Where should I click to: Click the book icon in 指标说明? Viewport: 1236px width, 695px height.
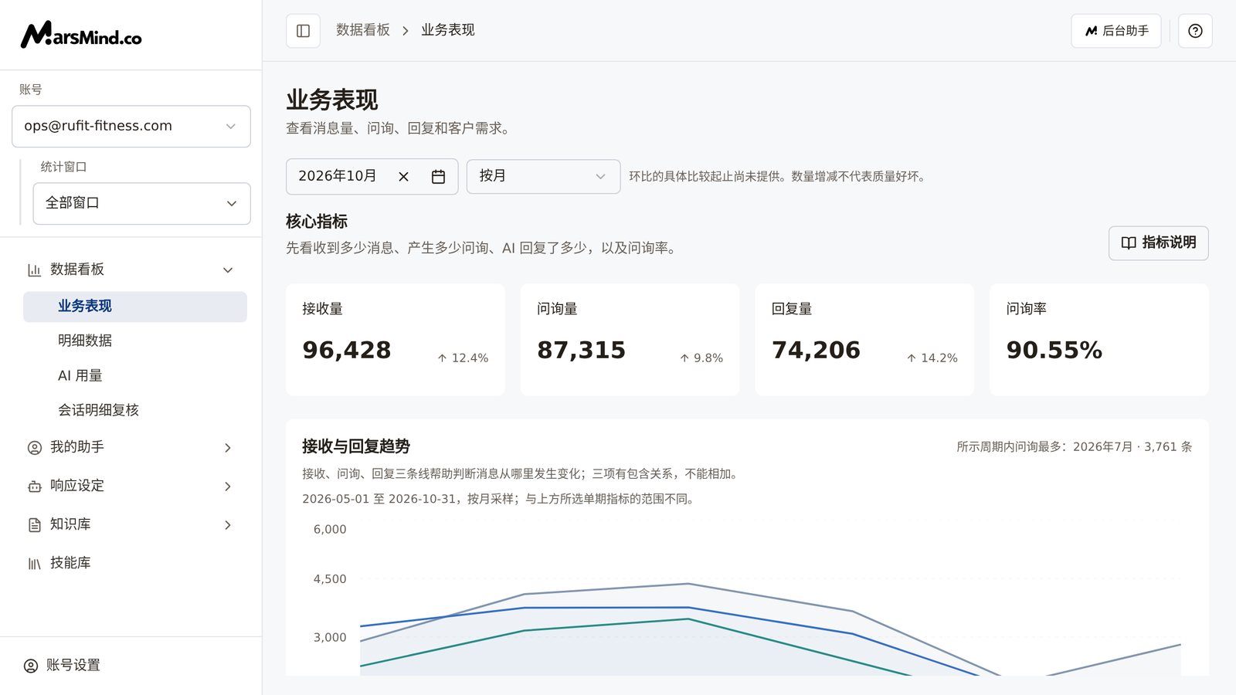tap(1129, 242)
